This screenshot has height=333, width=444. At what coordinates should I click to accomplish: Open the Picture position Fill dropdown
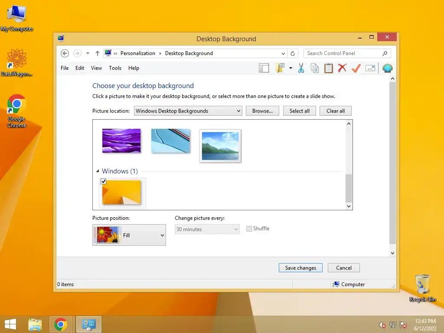[129, 235]
